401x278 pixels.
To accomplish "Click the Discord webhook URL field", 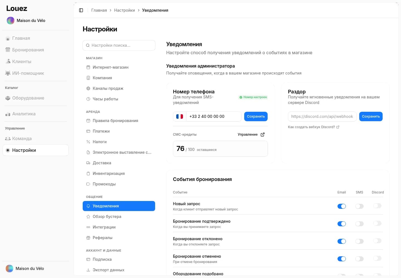I will click(322, 116).
